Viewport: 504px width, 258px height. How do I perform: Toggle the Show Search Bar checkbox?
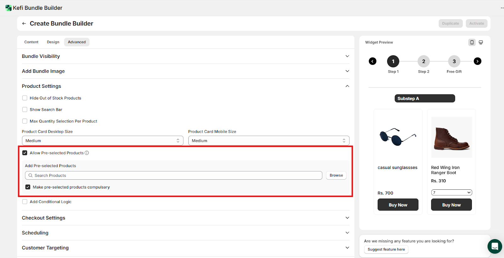(x=25, y=110)
